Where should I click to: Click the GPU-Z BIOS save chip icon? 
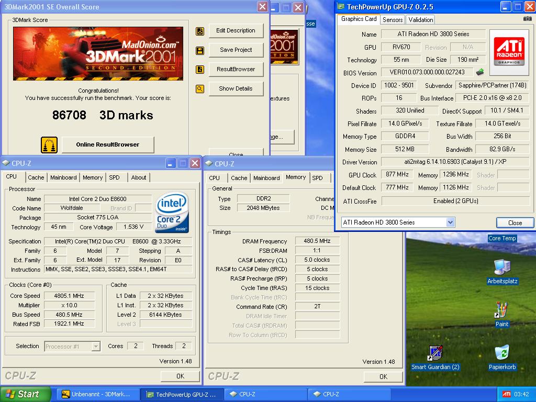click(x=480, y=72)
